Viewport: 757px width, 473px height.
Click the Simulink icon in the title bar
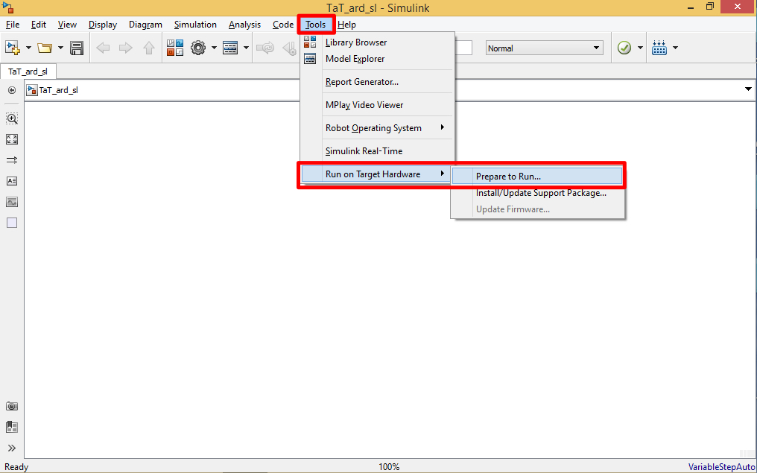pyautogui.click(x=7, y=7)
